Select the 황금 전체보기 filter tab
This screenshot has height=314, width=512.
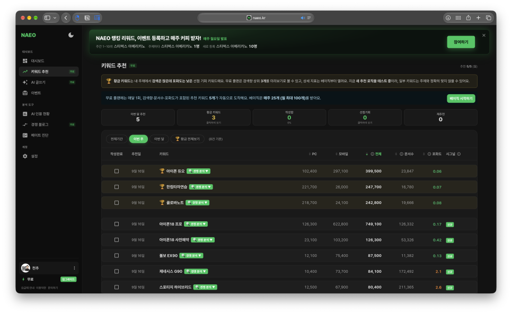(x=188, y=139)
